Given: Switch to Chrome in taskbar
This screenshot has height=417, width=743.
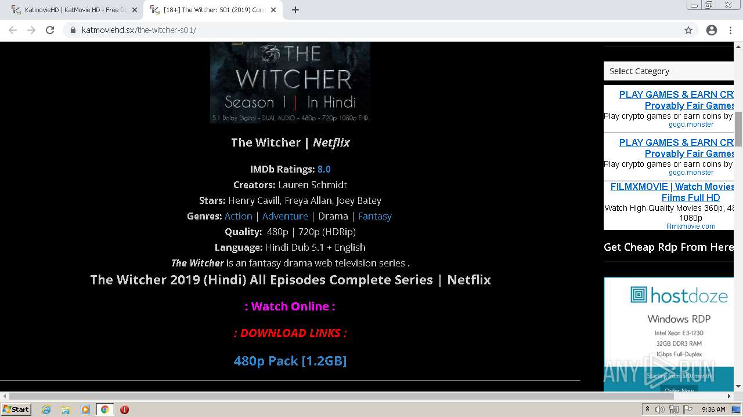Looking at the screenshot, I should 104,409.
